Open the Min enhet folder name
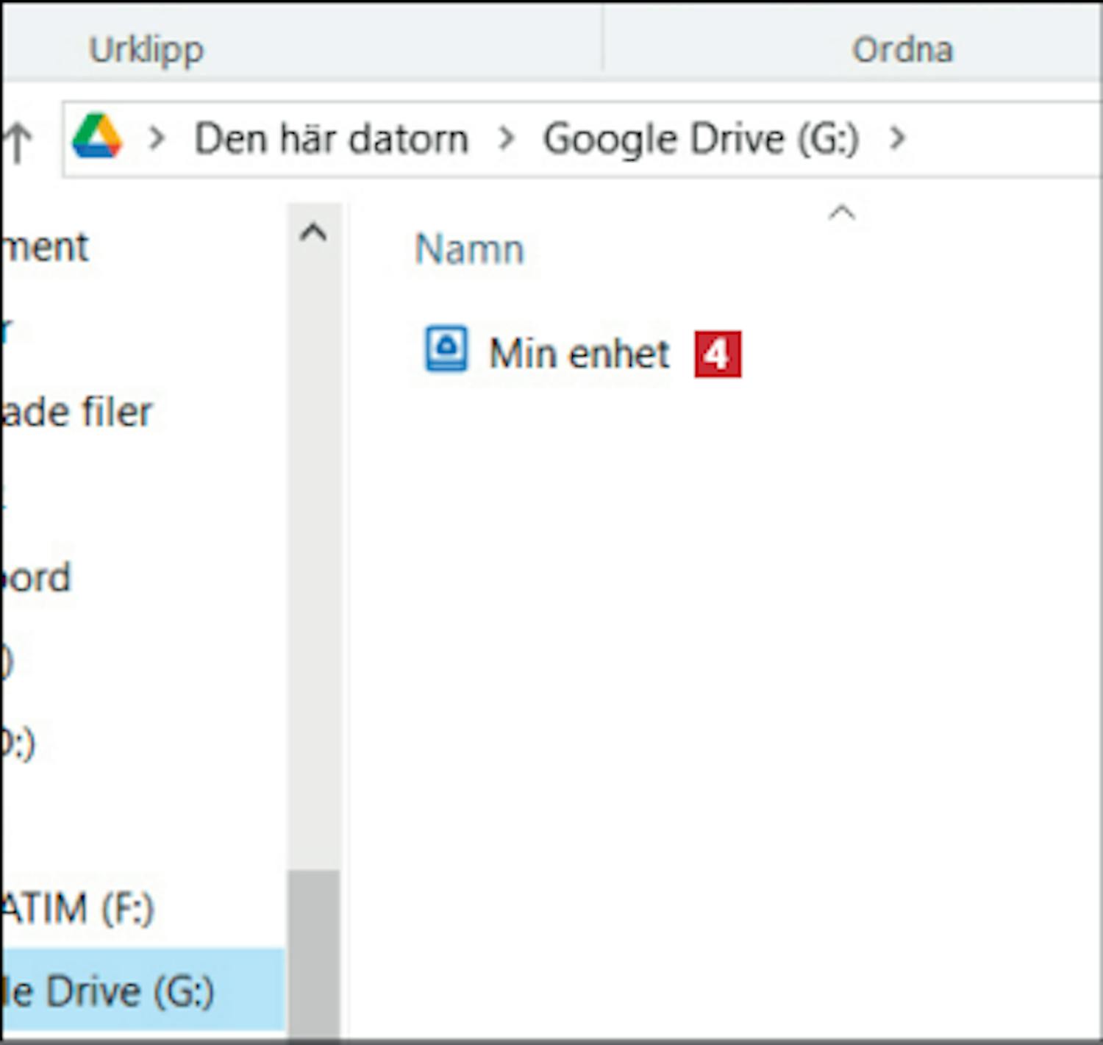1103x1045 pixels. [579, 354]
